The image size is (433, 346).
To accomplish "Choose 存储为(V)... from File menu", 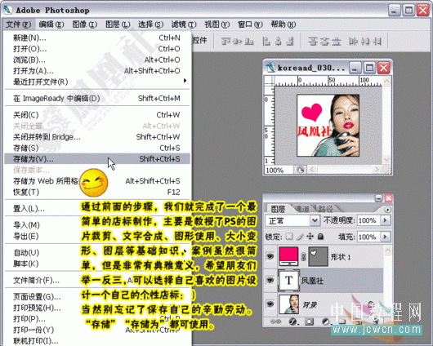I will [96, 159].
